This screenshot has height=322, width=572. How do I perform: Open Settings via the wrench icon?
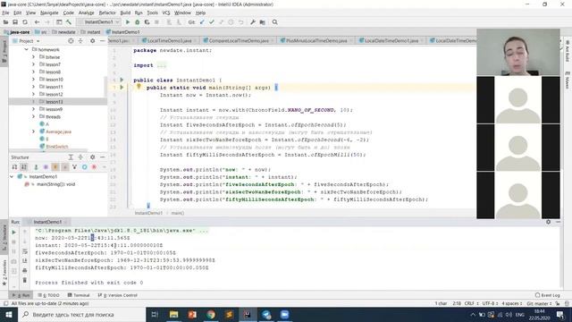tap(252, 22)
